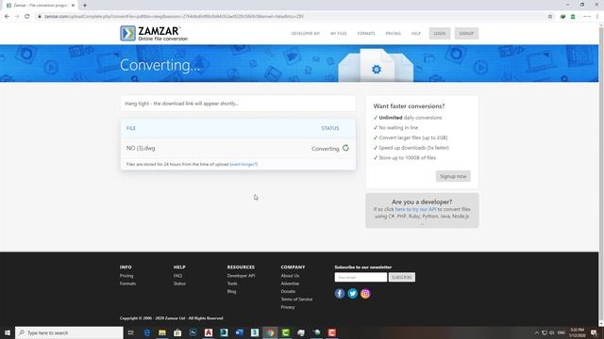Click the gear icon in the banner
Viewport: 604px width, 339px height.
tap(377, 70)
